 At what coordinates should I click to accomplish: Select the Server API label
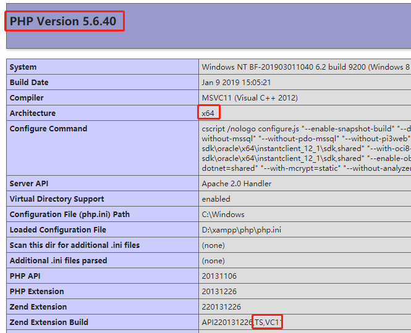pos(29,184)
